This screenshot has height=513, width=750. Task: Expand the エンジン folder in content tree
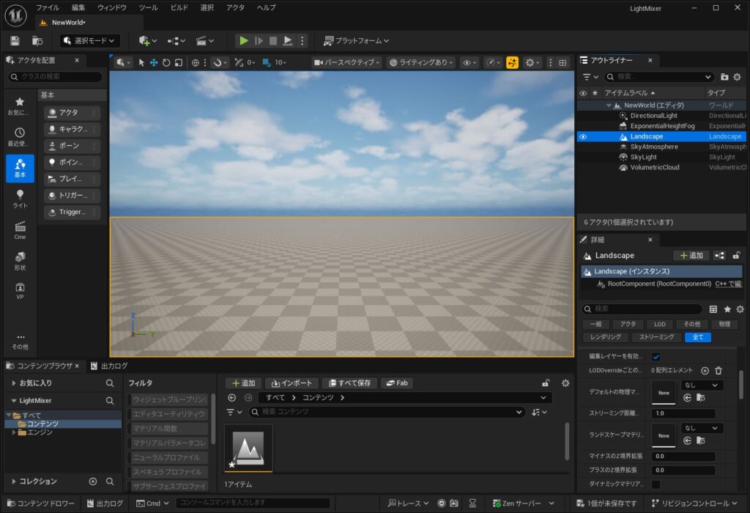tap(14, 432)
